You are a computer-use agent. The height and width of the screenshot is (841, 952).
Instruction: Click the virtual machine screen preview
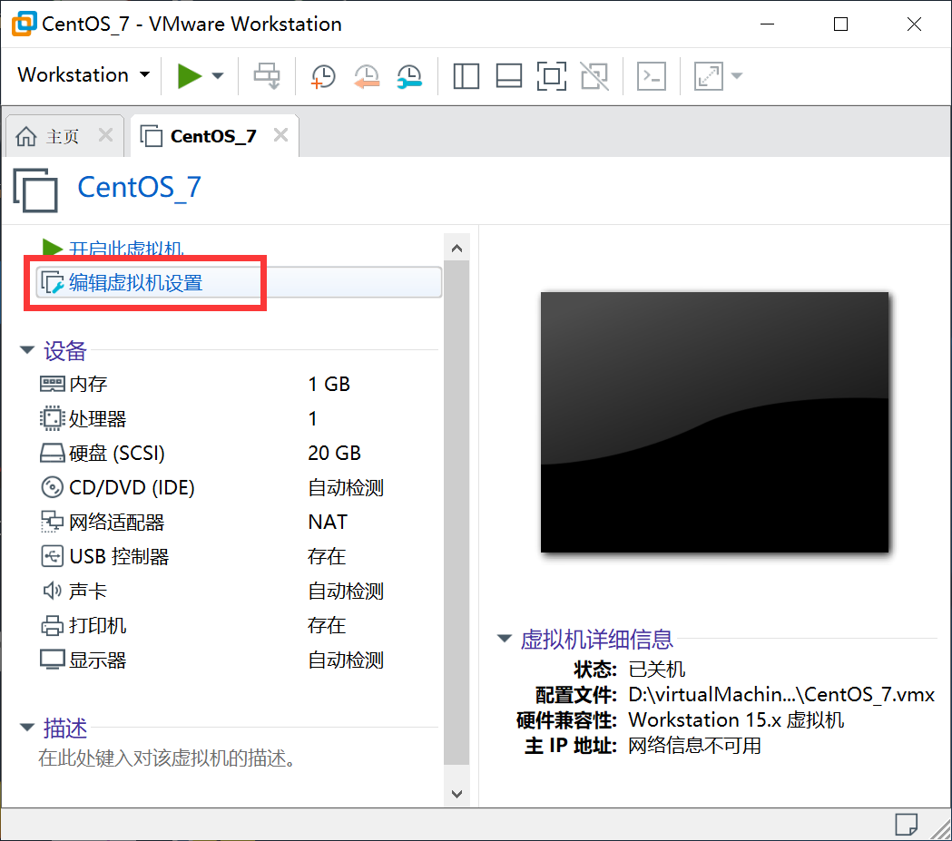pyautogui.click(x=714, y=423)
